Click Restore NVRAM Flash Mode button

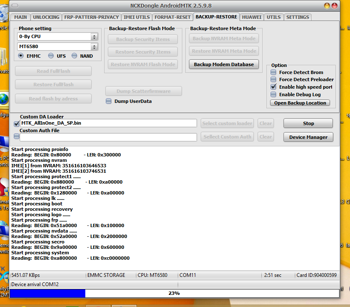(143, 64)
